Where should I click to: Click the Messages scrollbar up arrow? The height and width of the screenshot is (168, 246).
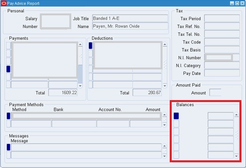164,146
